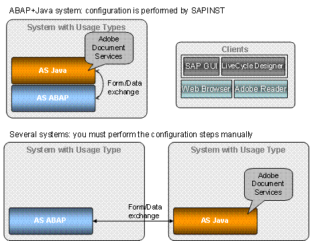The width and height of the screenshot is (322, 241).
Task: Click the Web Browser client box
Action: pyautogui.click(x=206, y=89)
